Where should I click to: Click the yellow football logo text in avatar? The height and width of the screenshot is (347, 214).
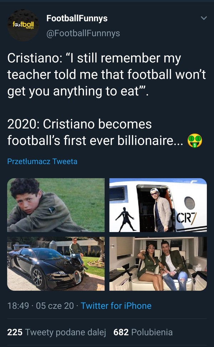click(x=23, y=24)
